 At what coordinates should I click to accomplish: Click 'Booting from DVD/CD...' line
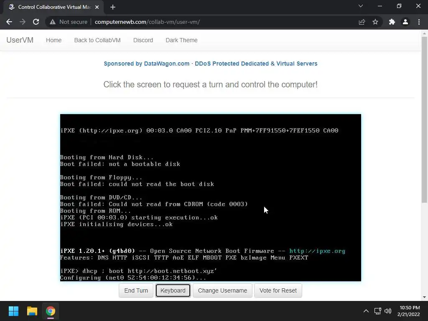pos(101,197)
